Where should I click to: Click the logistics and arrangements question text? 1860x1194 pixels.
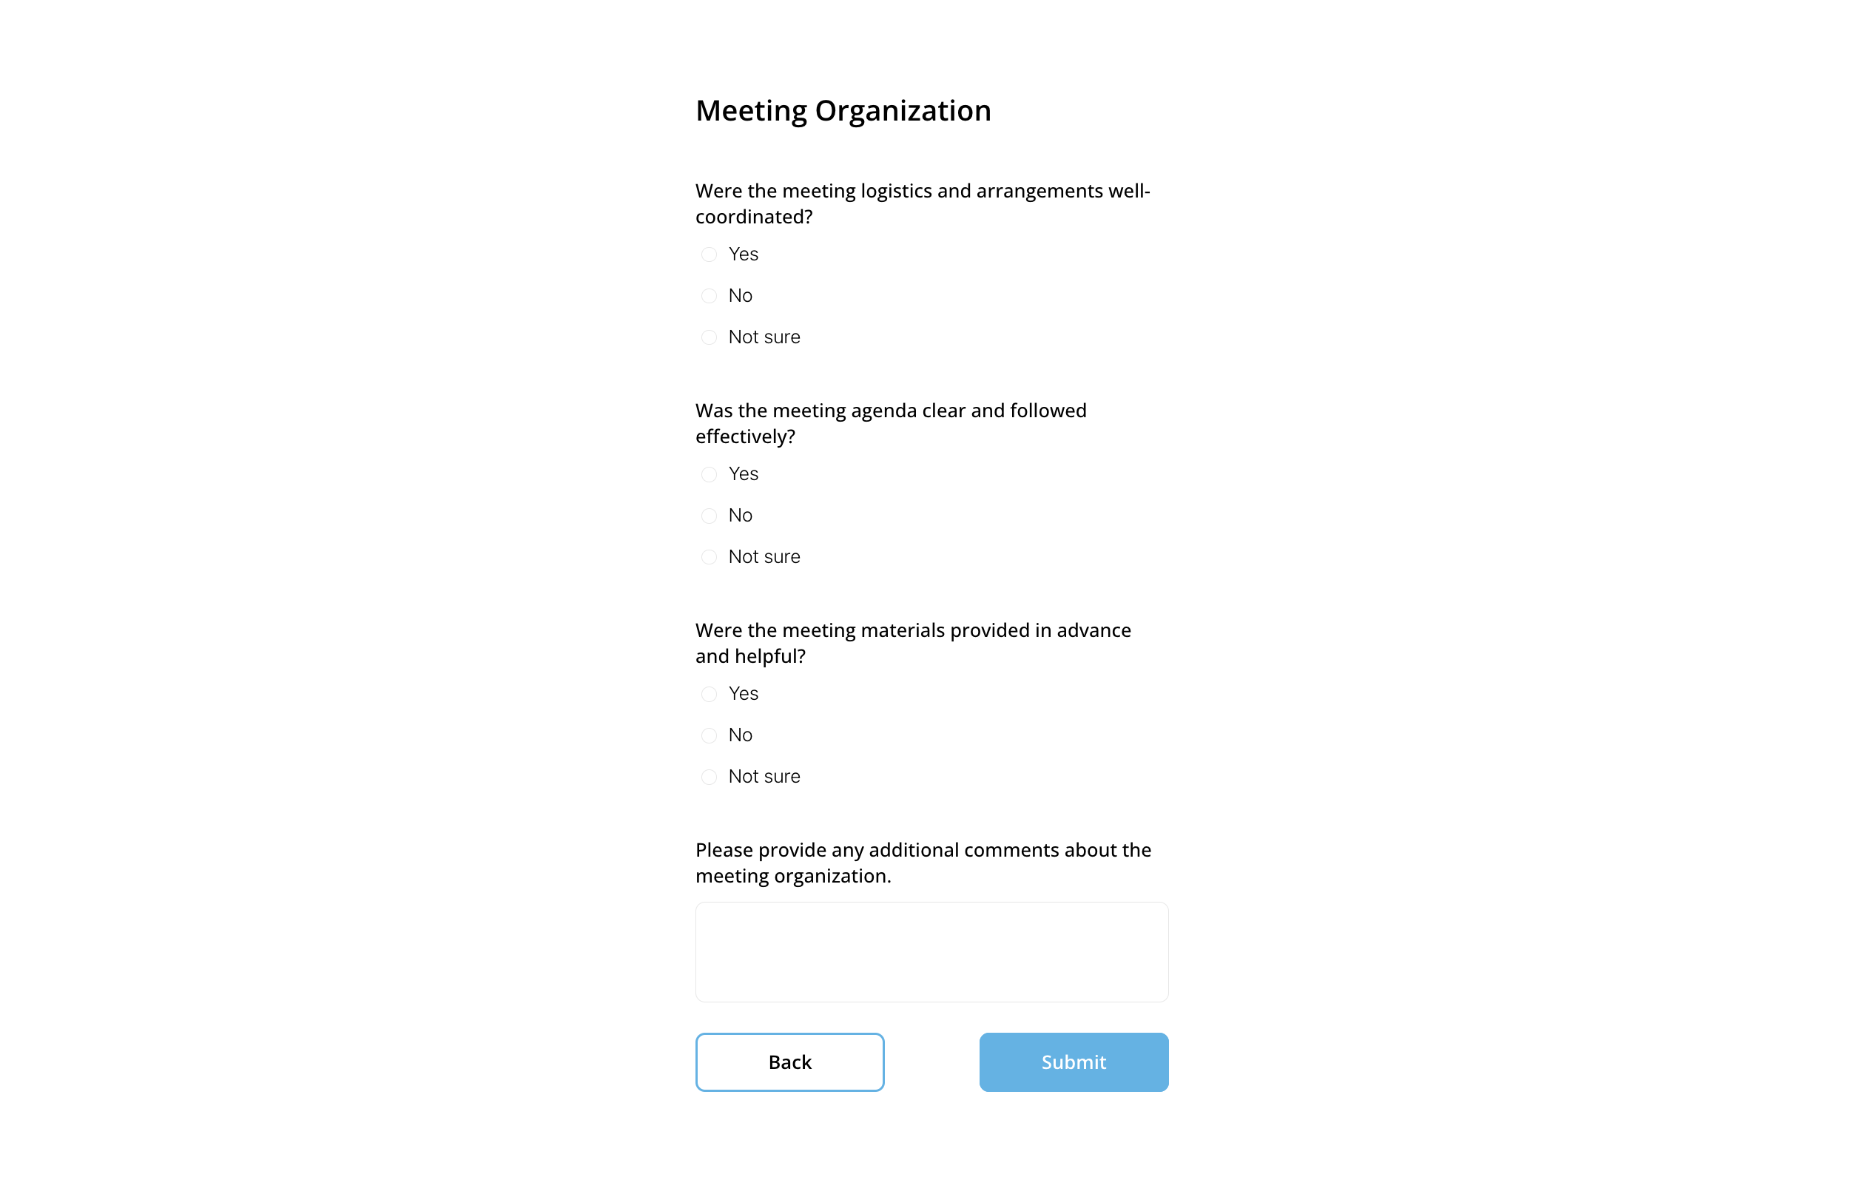click(922, 203)
